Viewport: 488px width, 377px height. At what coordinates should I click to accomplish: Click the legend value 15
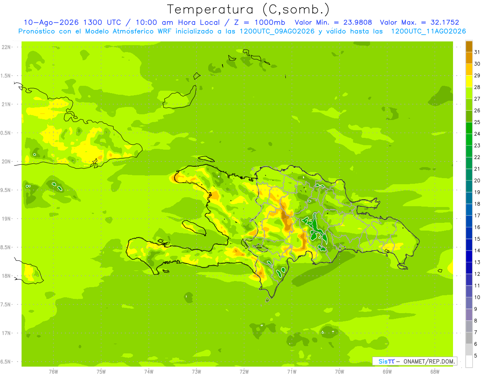coord(477,239)
